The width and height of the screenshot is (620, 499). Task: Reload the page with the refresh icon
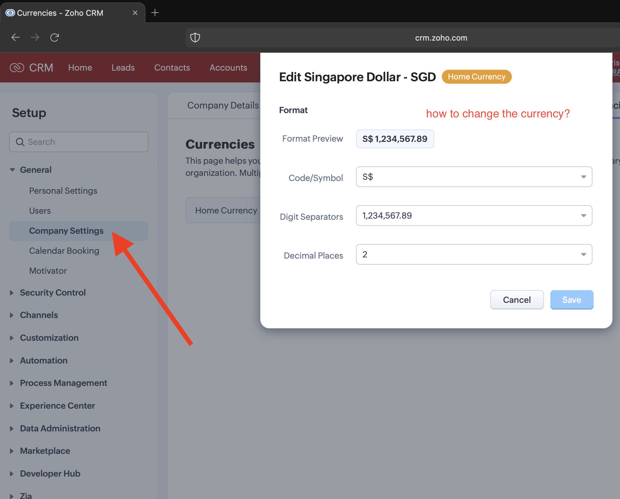(55, 38)
